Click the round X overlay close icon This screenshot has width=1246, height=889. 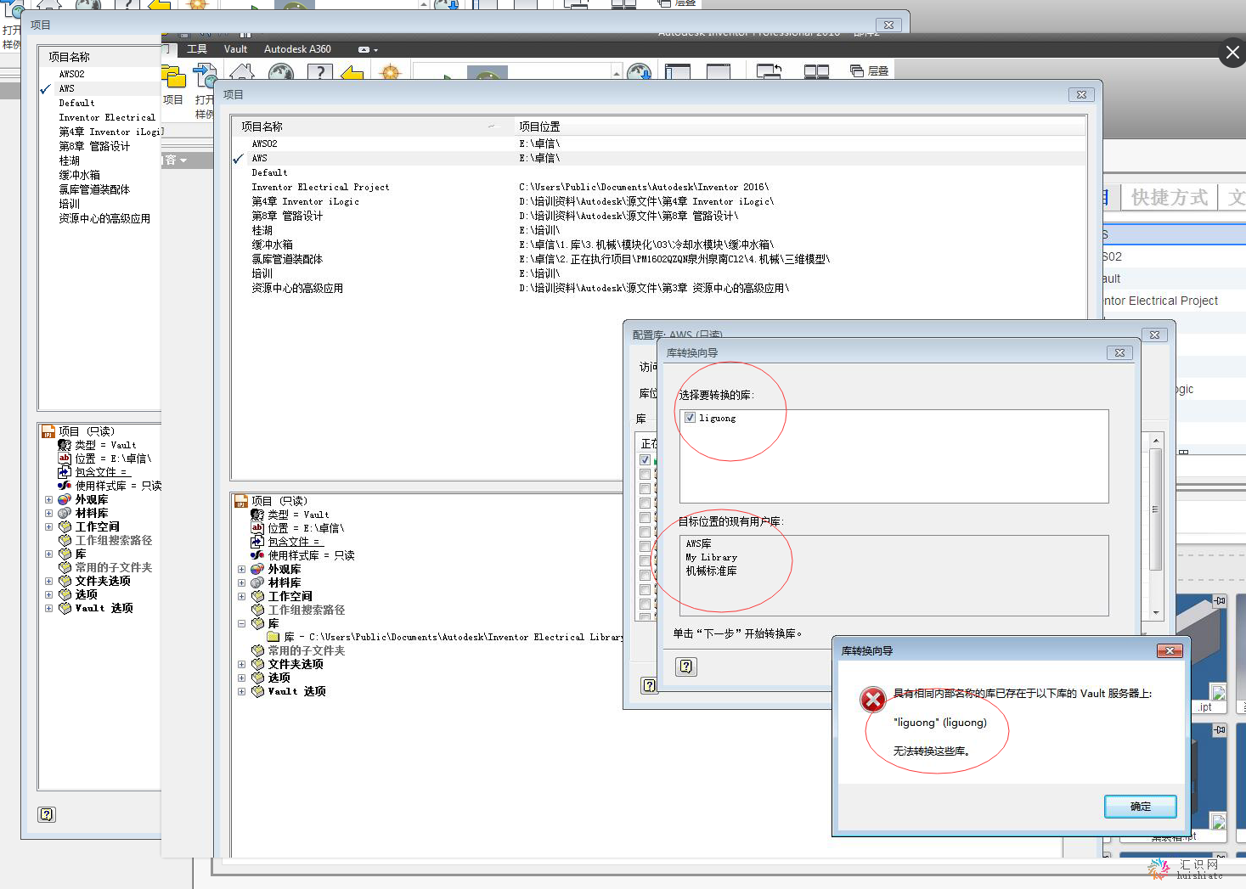pos(1232,53)
